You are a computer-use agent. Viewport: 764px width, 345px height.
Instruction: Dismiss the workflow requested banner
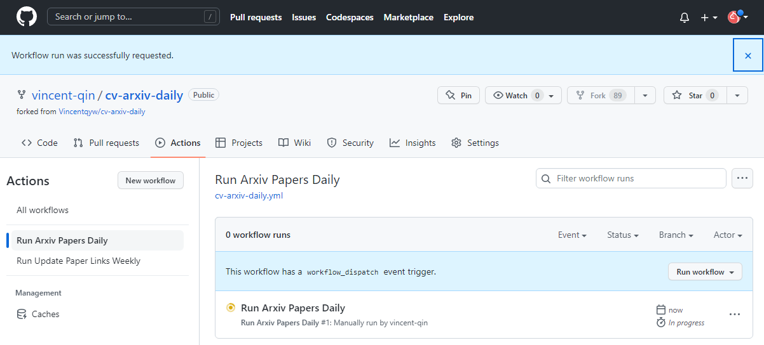[x=748, y=55]
